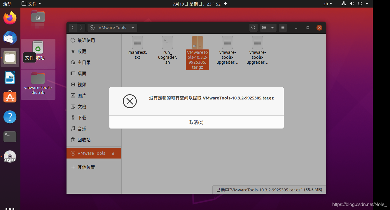Open 其他位置 in the sidebar
Image resolution: width=390 pixels, height=210 pixels.
[94, 167]
